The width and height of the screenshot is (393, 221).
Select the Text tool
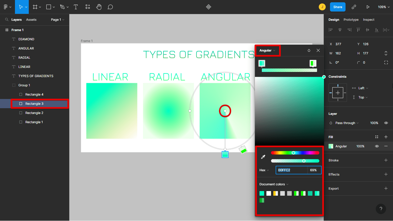[76, 7]
